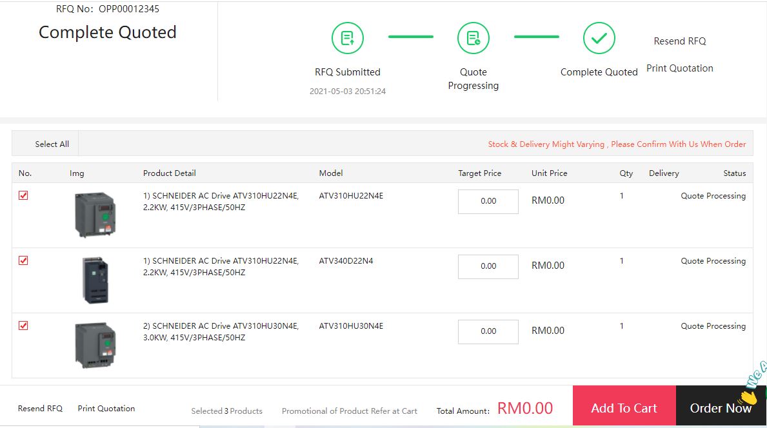Click the Complete Quoted checkmark icon
Screen dimensions: 767x428
[599, 38]
